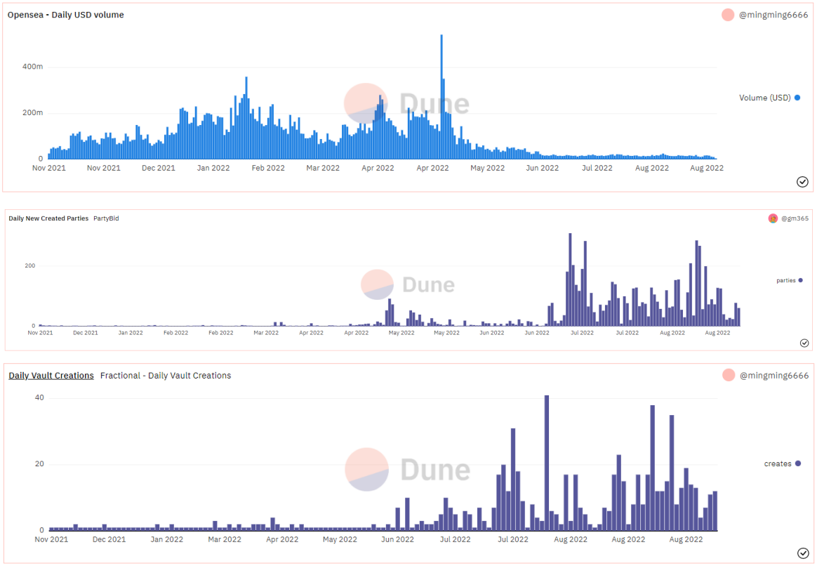
Task: Click Jan 2022 label in Fractional chart
Action: click(167, 539)
